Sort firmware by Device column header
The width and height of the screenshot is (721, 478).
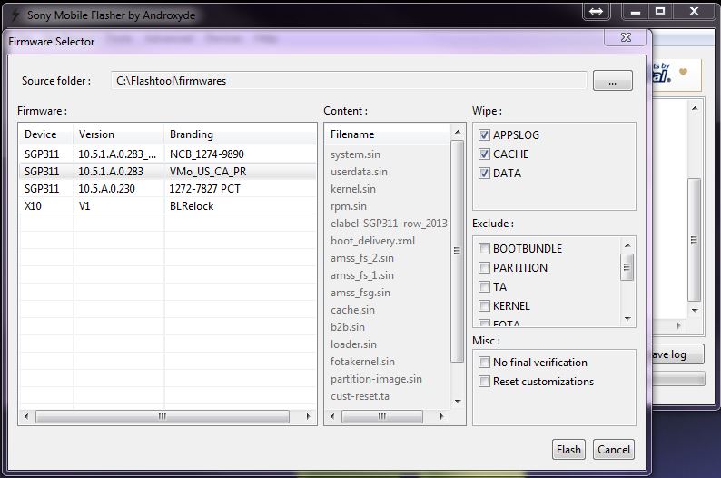coord(46,134)
